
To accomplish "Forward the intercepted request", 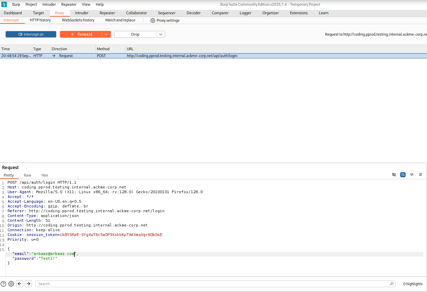I will click(x=81, y=34).
